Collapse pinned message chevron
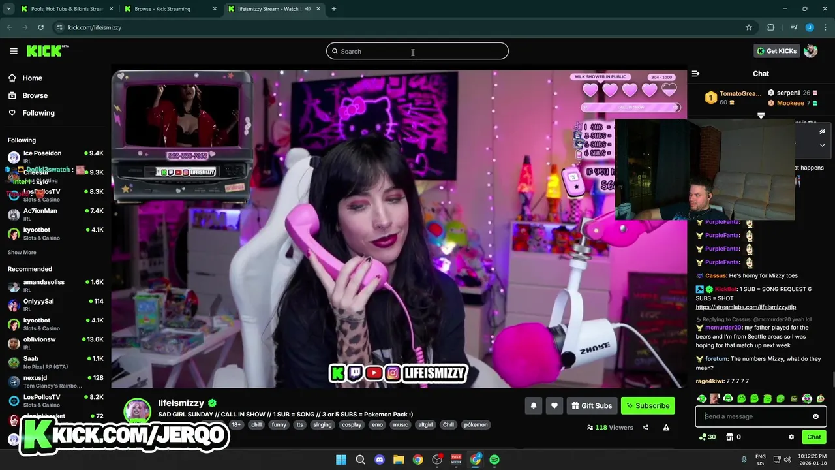The width and height of the screenshot is (835, 470). pyautogui.click(x=822, y=145)
